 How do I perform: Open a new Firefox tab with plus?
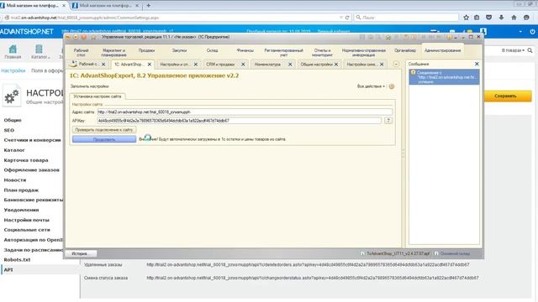148,6
